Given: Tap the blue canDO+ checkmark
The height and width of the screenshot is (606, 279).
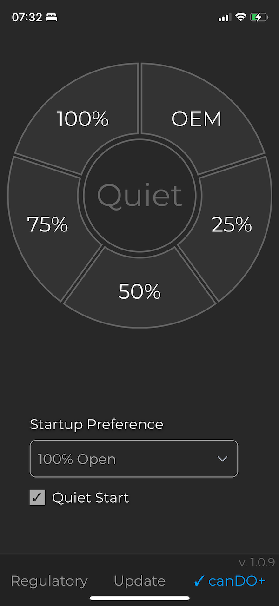Looking at the screenshot, I should tap(200, 580).
